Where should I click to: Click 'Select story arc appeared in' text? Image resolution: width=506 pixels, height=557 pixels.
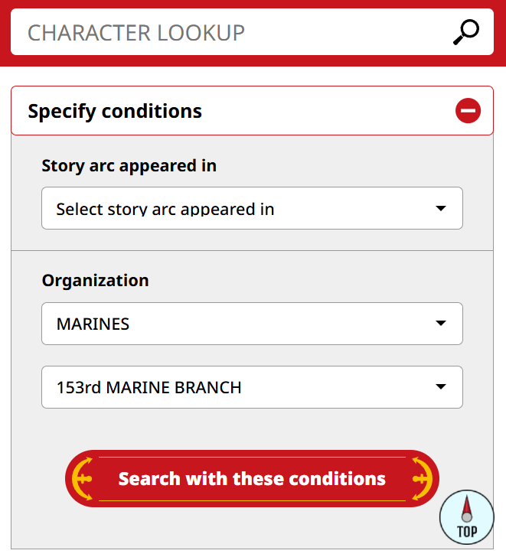(x=165, y=209)
